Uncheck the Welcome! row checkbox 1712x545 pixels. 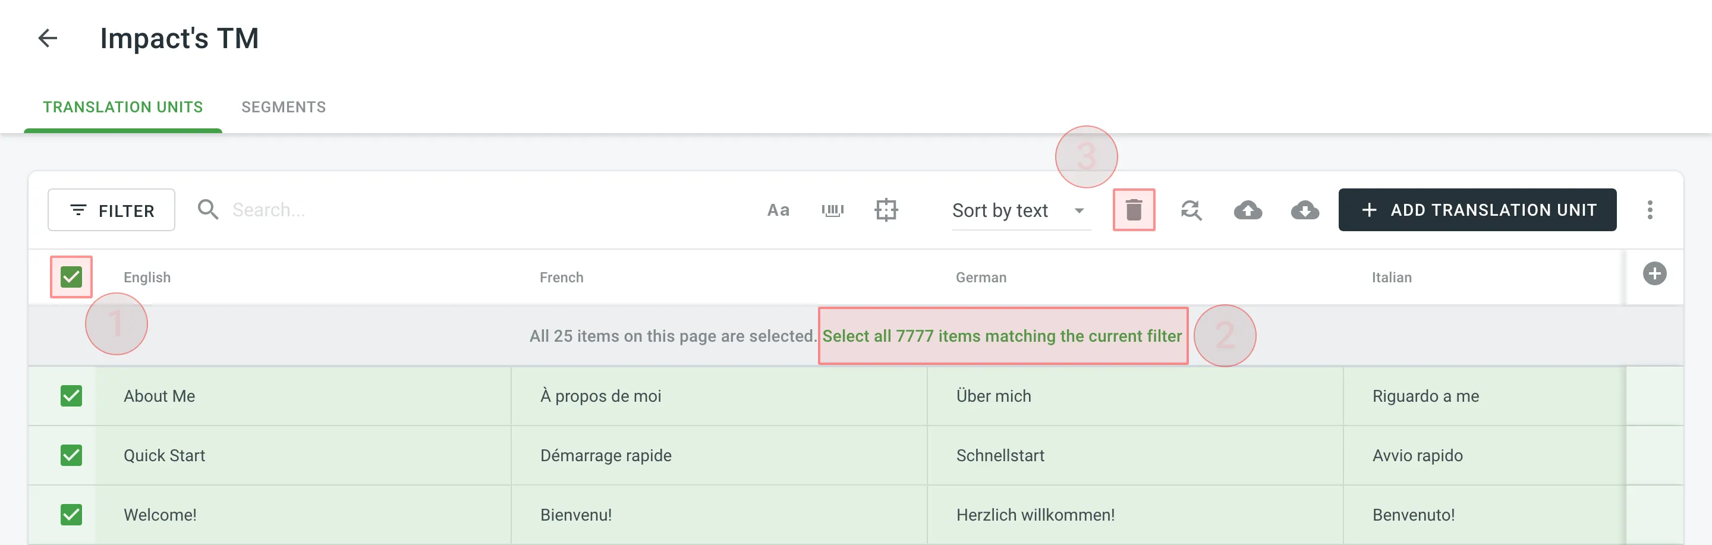click(71, 515)
